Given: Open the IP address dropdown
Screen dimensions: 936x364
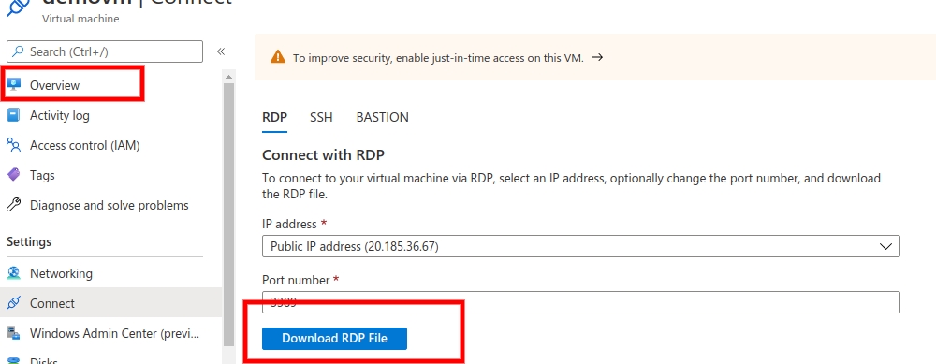Looking at the screenshot, I should click(581, 246).
